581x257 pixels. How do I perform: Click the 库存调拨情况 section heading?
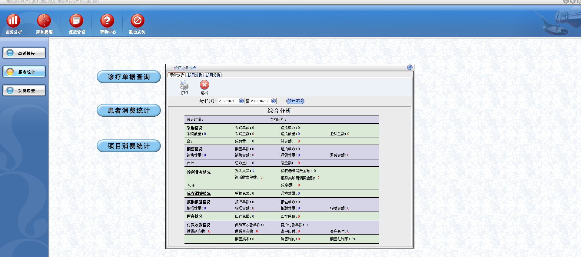coord(199,194)
